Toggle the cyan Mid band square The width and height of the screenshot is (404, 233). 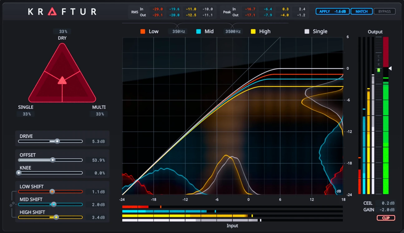198,31
